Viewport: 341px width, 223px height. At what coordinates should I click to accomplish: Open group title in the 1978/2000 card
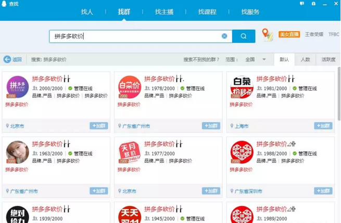point(164,78)
